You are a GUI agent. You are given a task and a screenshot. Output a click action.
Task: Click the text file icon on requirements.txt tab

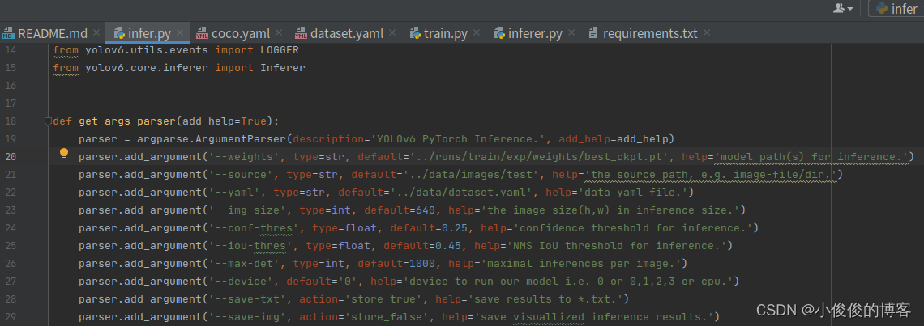coord(593,33)
